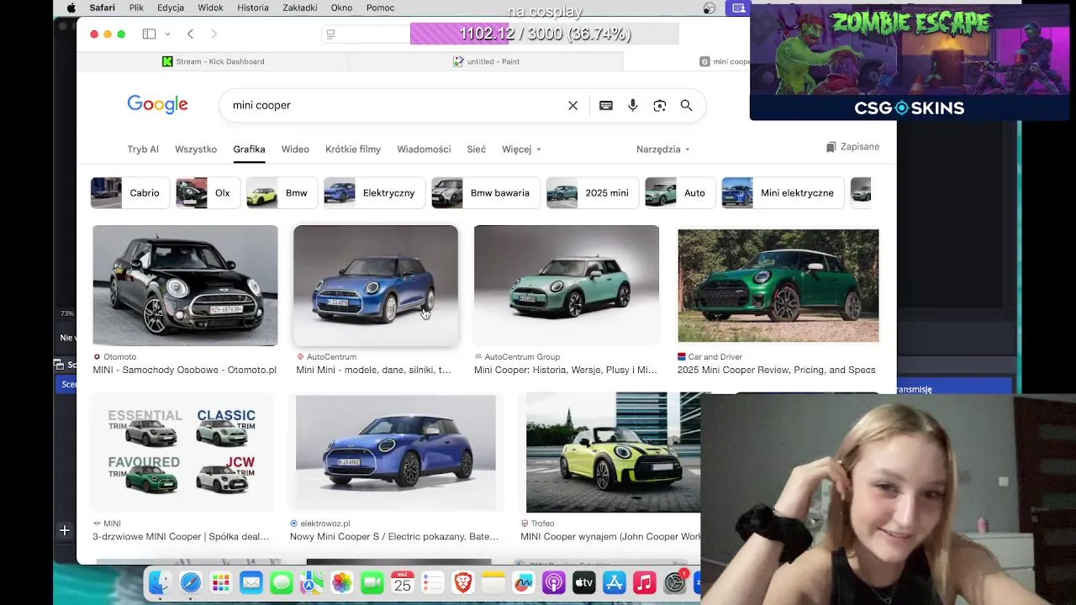Open the Wiadomości tab
The image size is (1076, 605).
click(424, 150)
